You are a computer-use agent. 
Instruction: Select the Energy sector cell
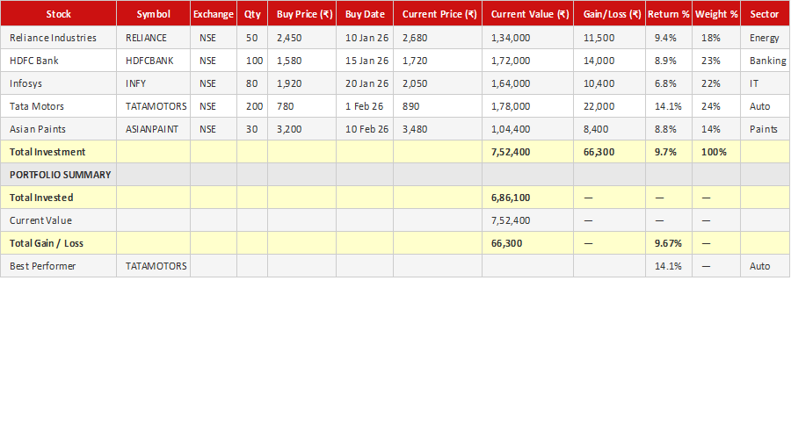coord(765,38)
